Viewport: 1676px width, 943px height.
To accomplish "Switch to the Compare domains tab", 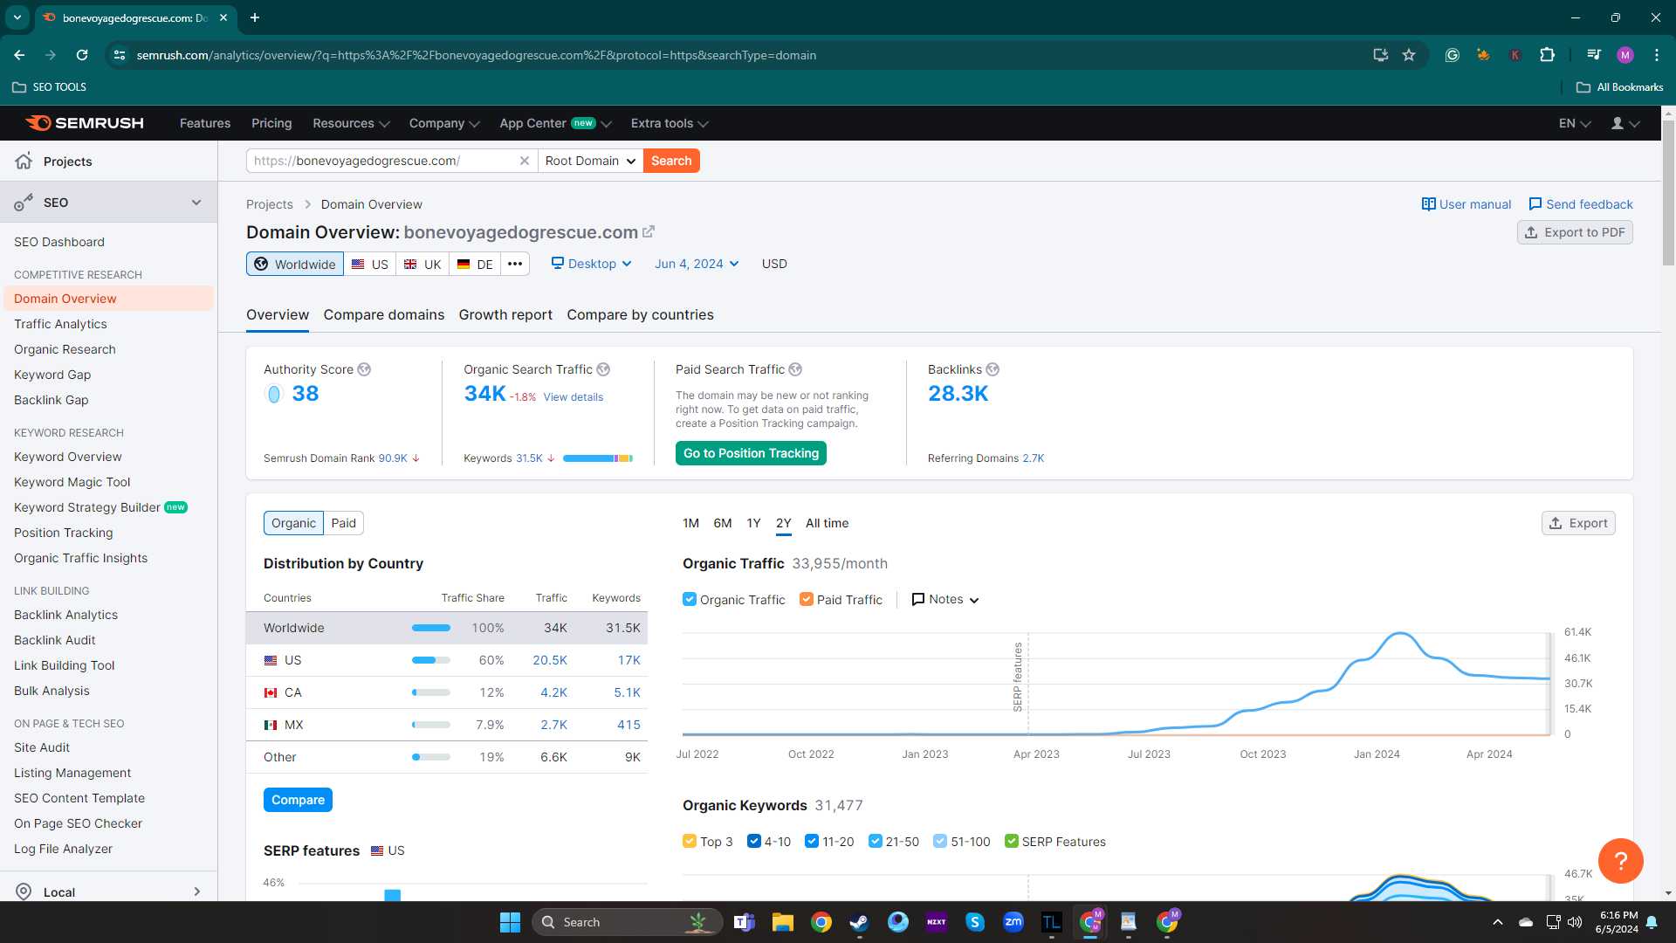I will [383, 314].
